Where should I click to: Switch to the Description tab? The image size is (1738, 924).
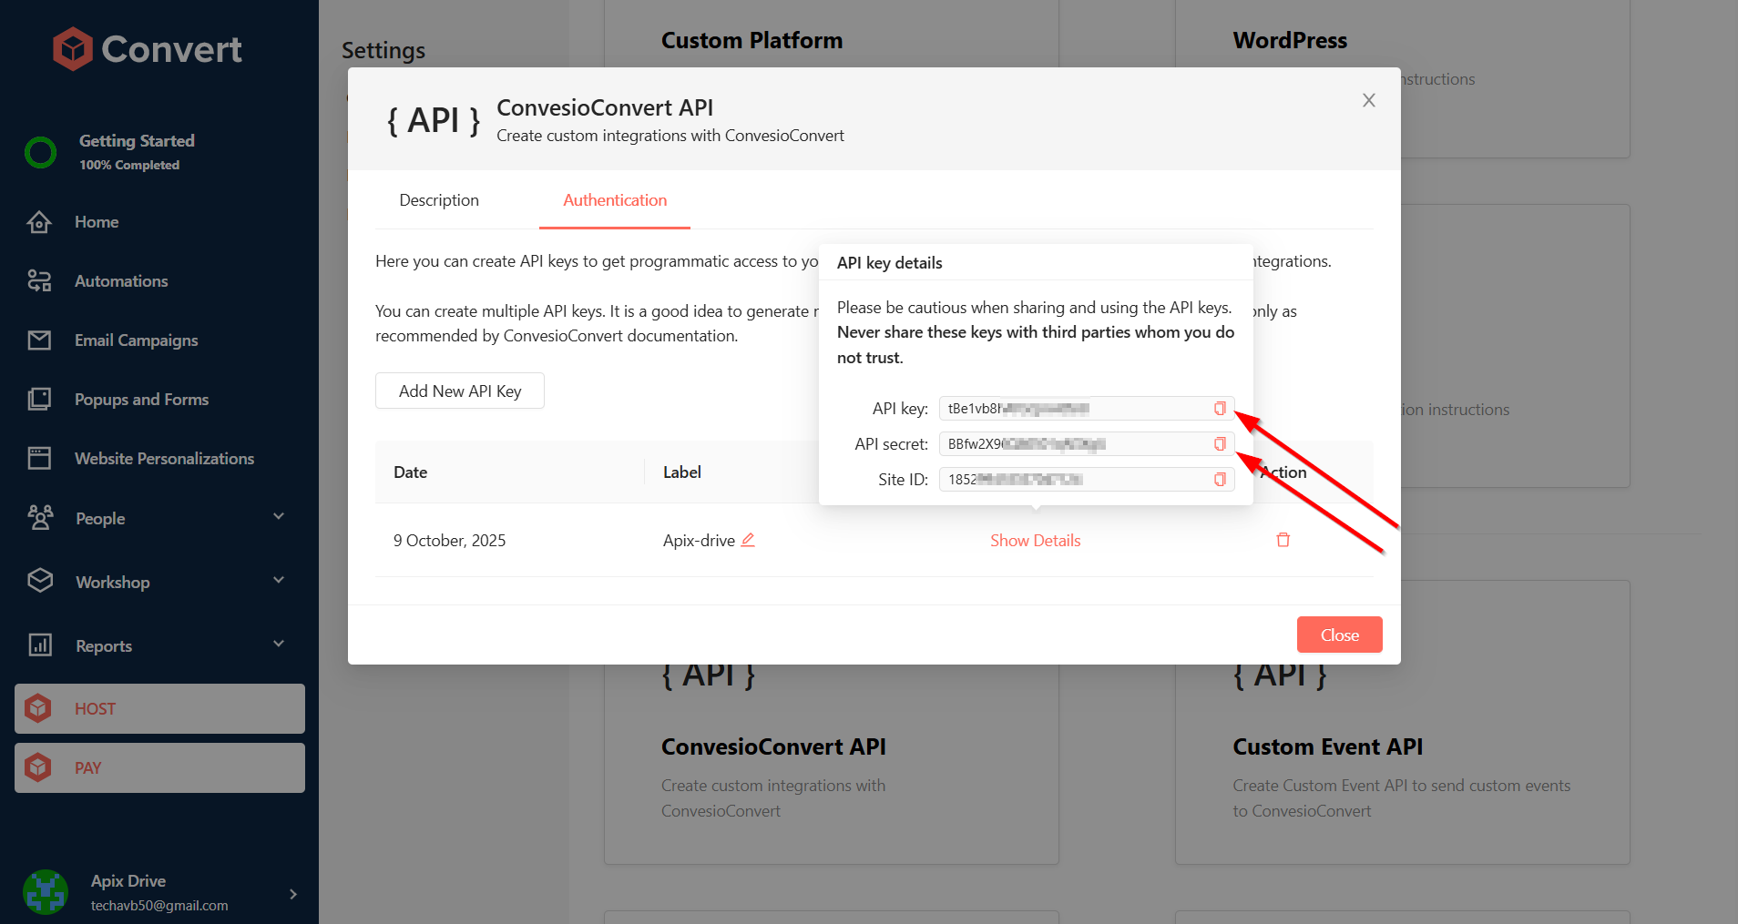(438, 200)
